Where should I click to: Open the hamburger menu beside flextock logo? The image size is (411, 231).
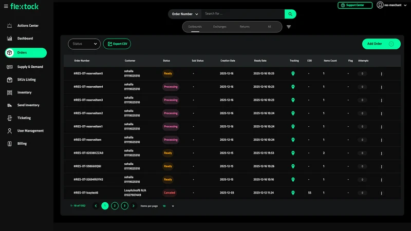6,6
